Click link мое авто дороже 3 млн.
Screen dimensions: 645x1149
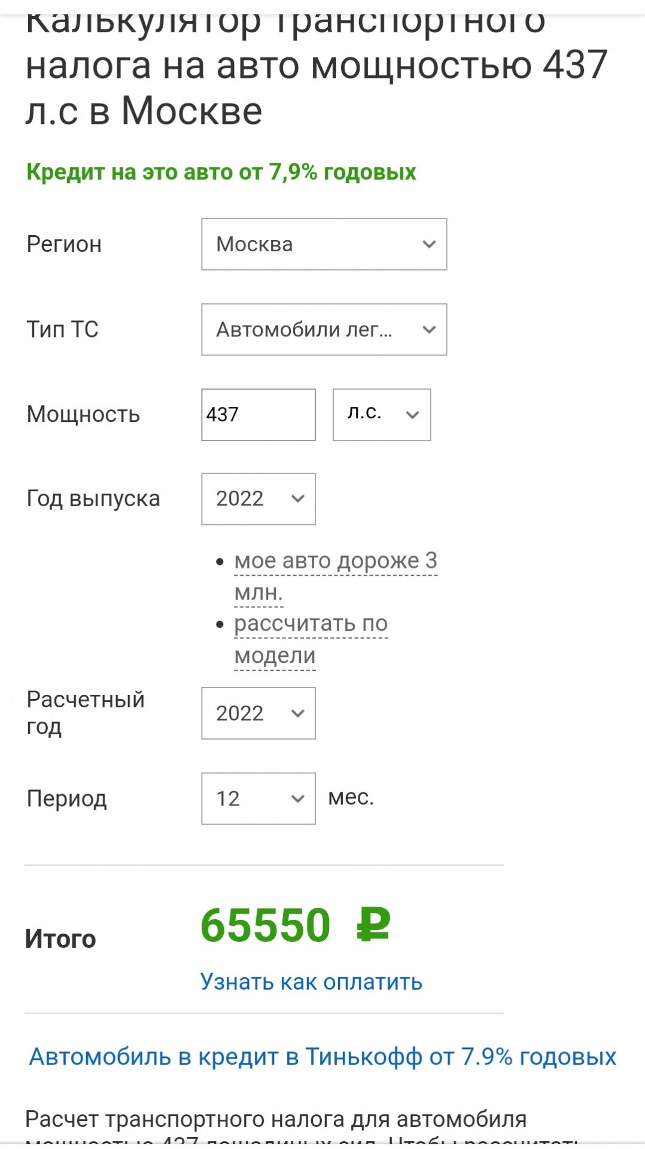[335, 576]
